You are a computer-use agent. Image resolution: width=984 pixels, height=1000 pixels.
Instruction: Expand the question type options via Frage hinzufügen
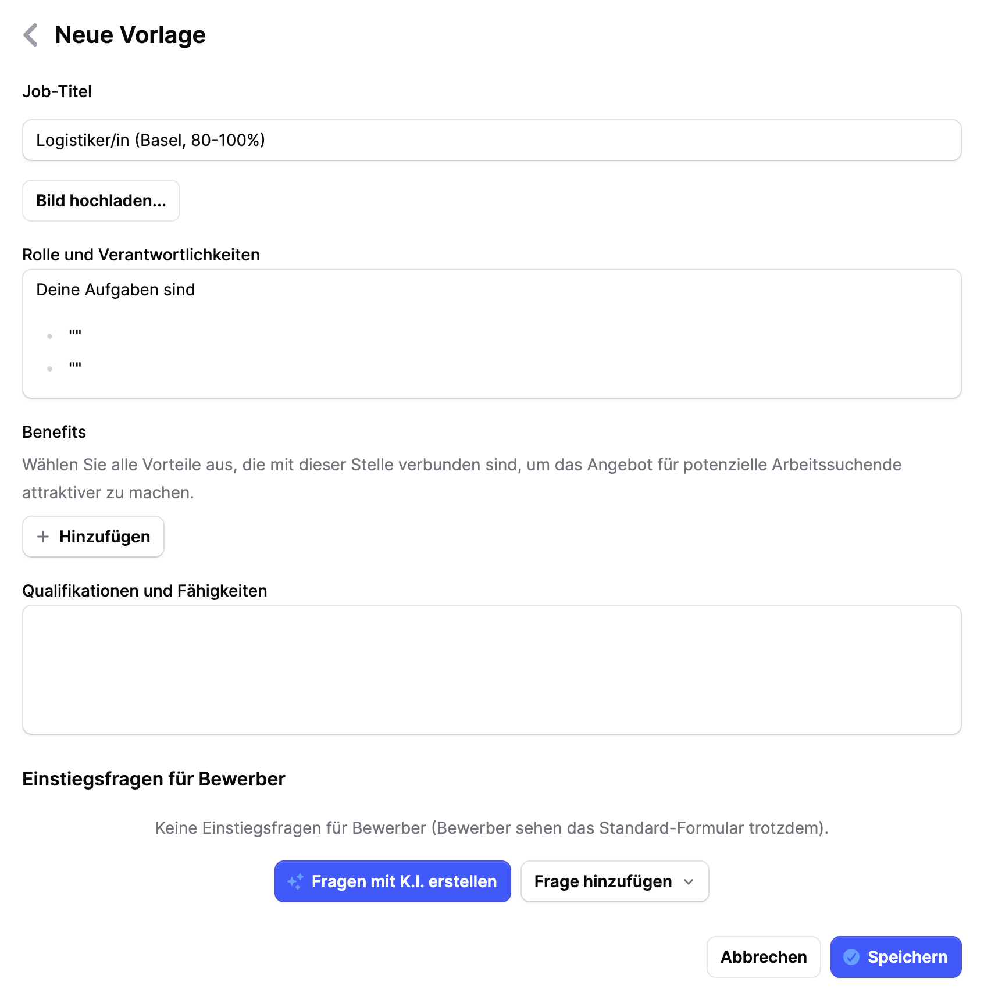[614, 881]
